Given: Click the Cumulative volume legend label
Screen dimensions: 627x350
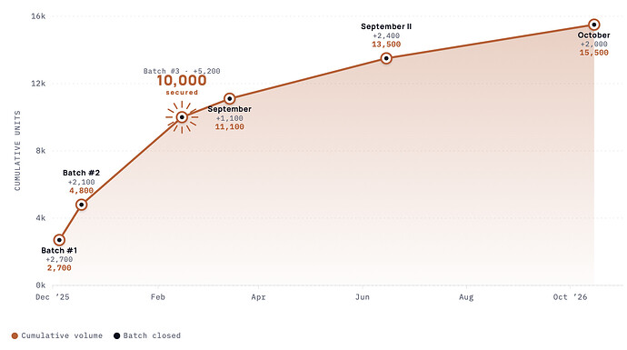Looking at the screenshot, I should (x=62, y=335).
